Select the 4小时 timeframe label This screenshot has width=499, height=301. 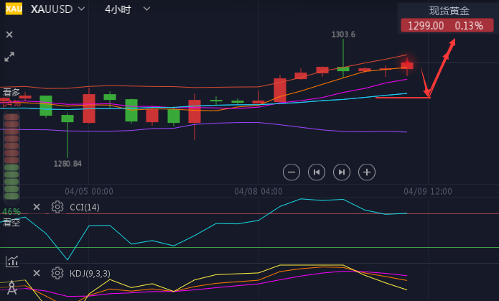(118, 9)
